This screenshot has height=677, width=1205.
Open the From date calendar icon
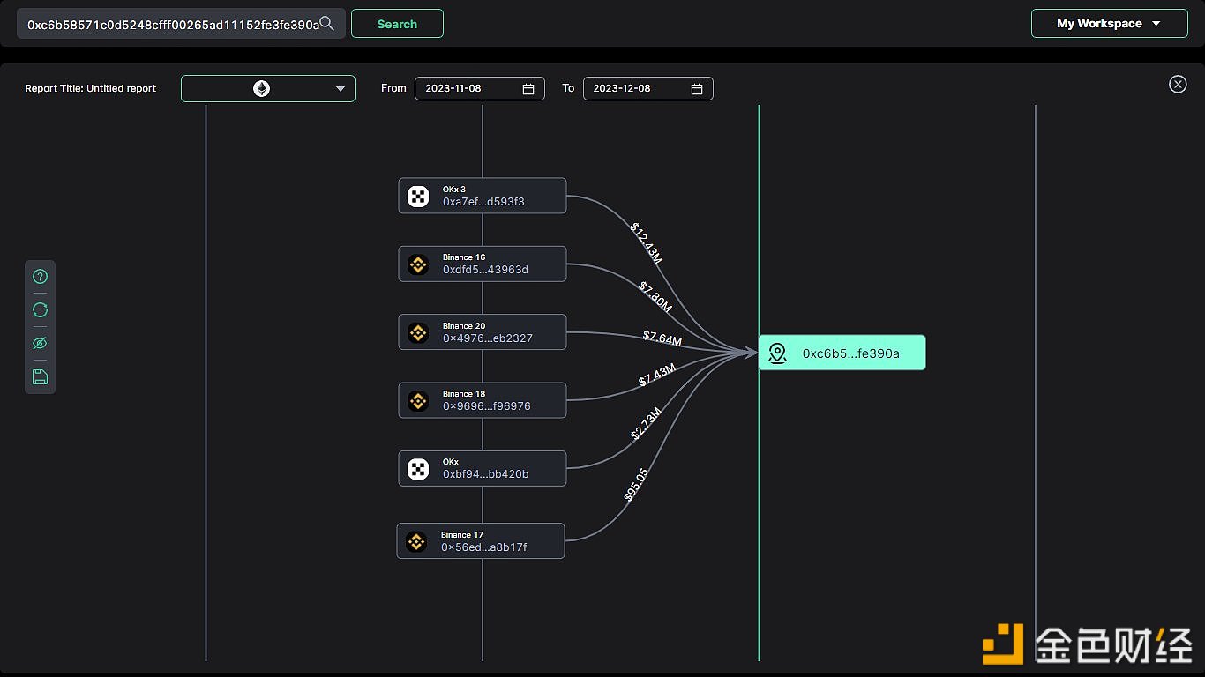coord(528,88)
